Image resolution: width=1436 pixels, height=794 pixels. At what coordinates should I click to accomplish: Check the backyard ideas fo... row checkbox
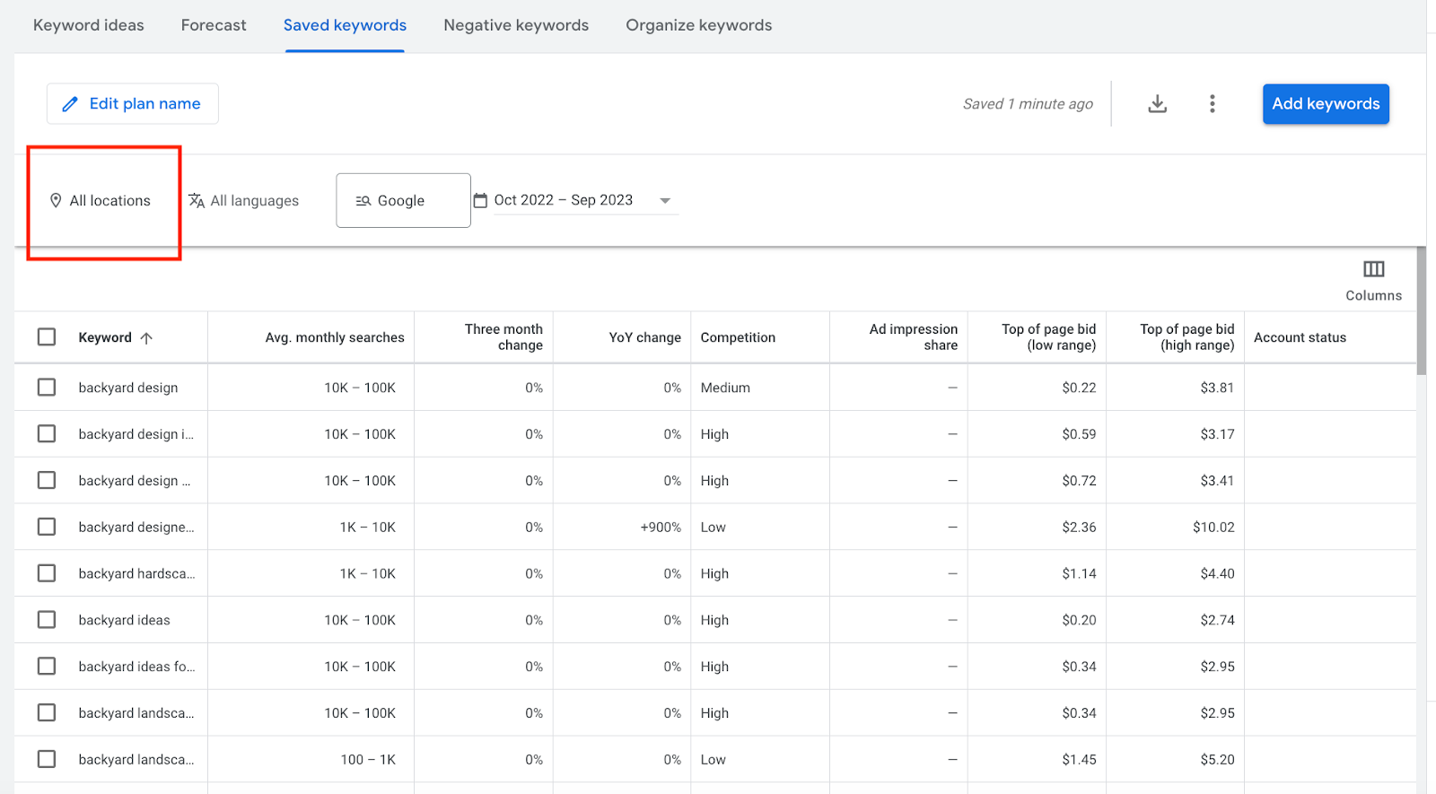[x=47, y=667]
